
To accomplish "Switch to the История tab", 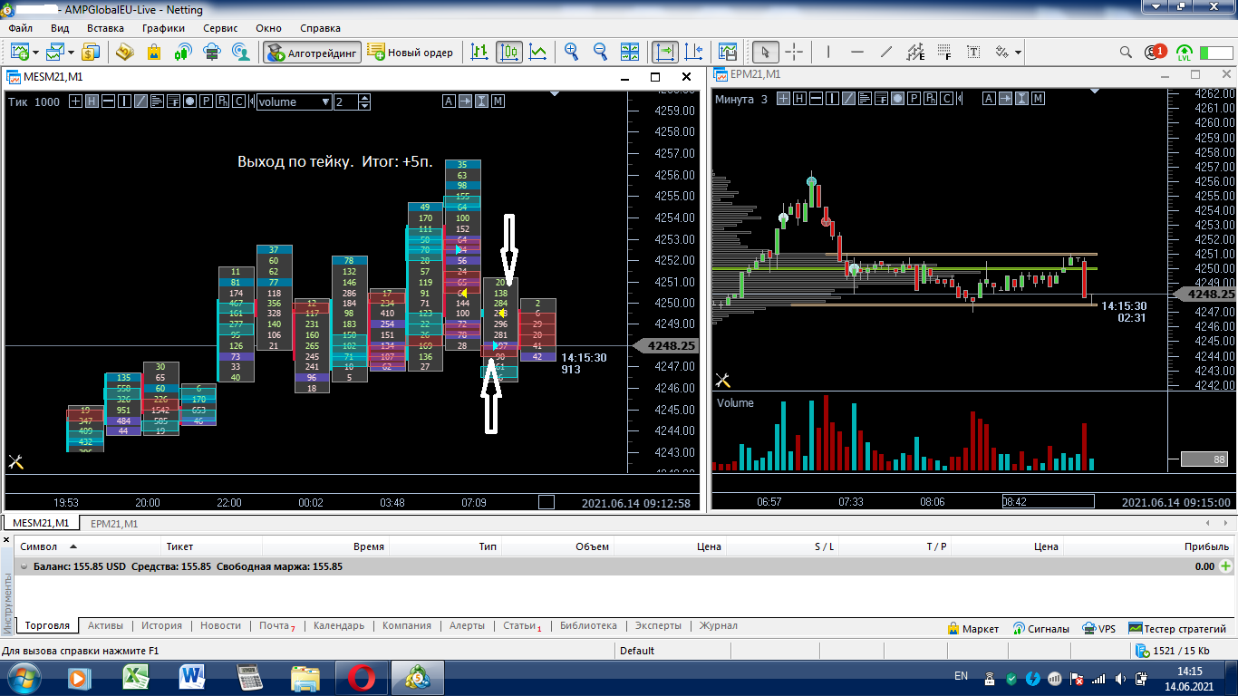I will tap(161, 625).
